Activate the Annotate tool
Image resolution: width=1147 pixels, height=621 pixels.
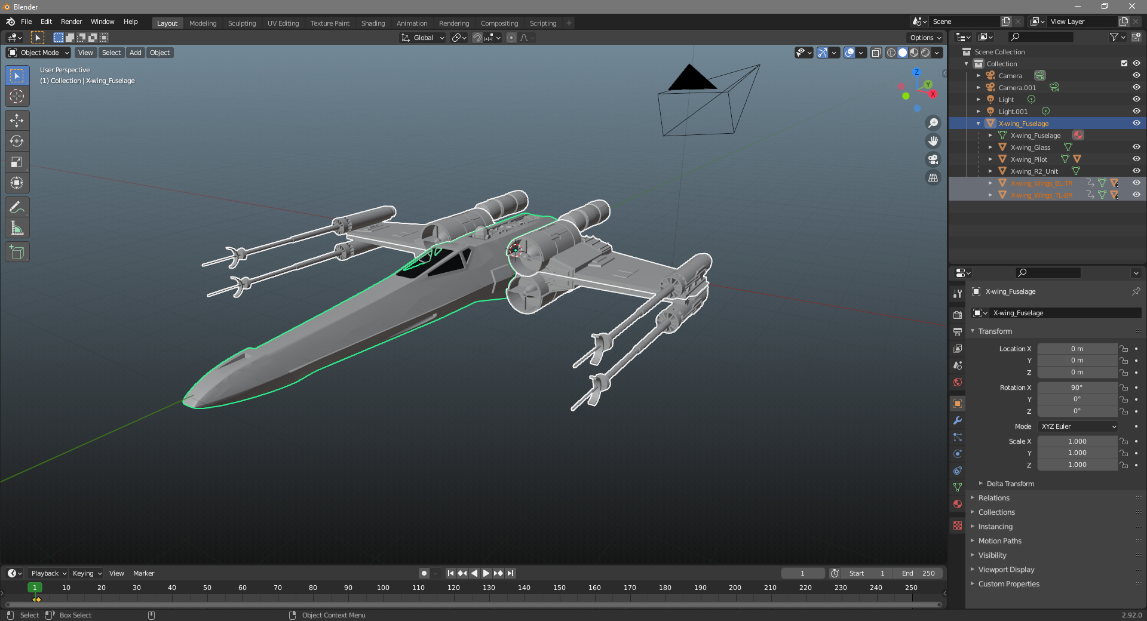(x=17, y=207)
